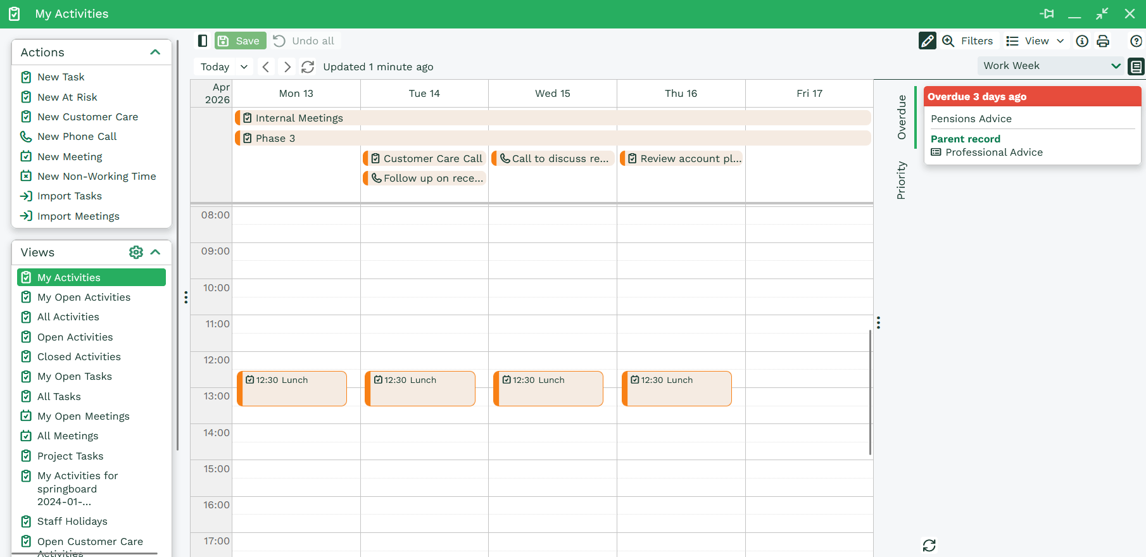The image size is (1146, 557).
Task: Switch to the Priority tab
Action: point(901,180)
